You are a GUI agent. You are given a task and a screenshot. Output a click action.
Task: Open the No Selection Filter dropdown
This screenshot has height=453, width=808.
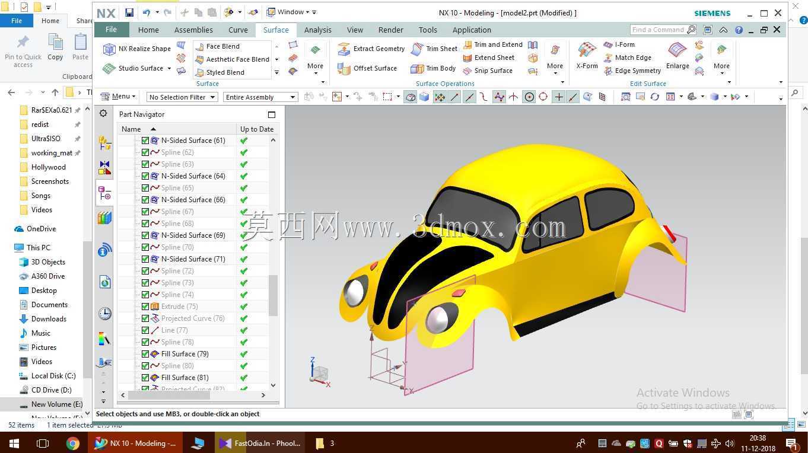tap(182, 97)
